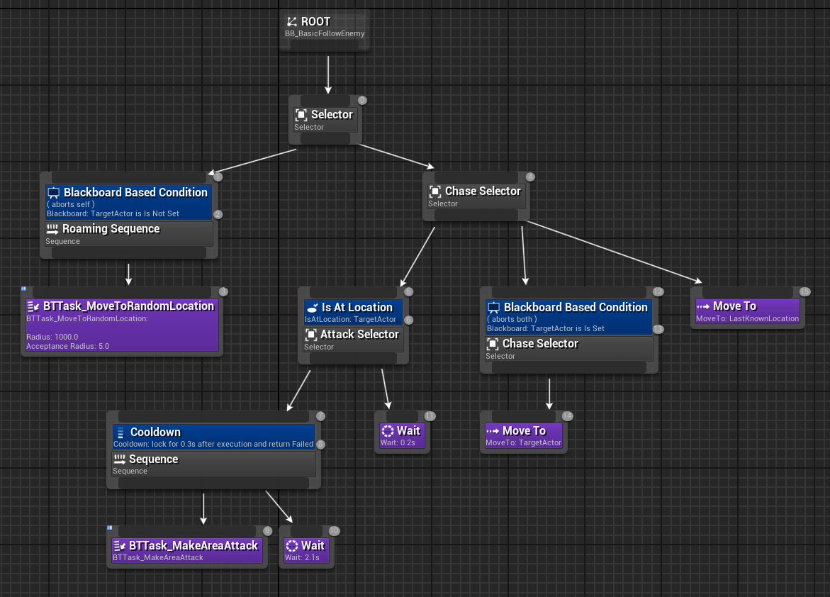
Task: Select the BTTask_MoveToRandomLocation task node
Action: [123, 325]
